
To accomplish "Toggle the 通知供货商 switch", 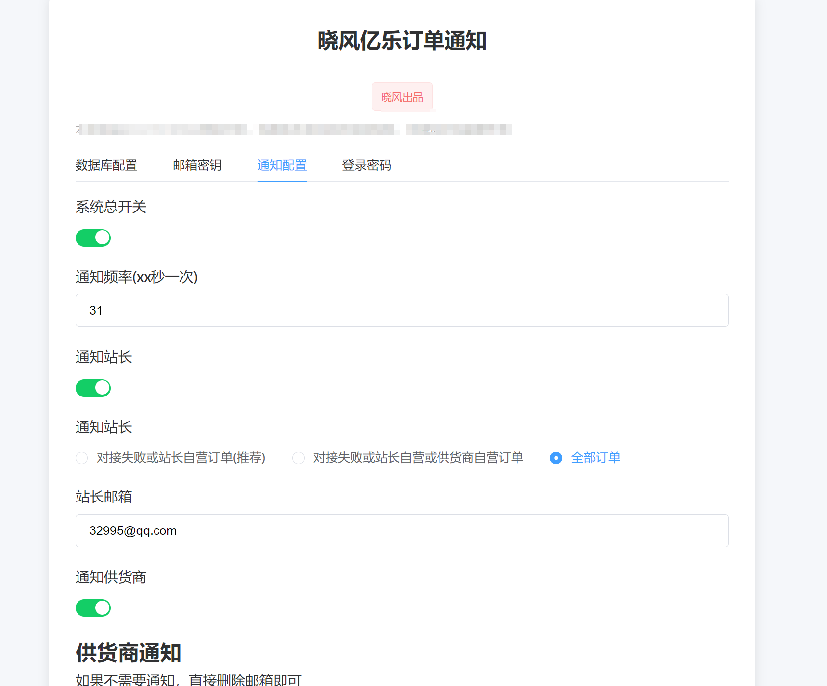I will pyautogui.click(x=93, y=608).
